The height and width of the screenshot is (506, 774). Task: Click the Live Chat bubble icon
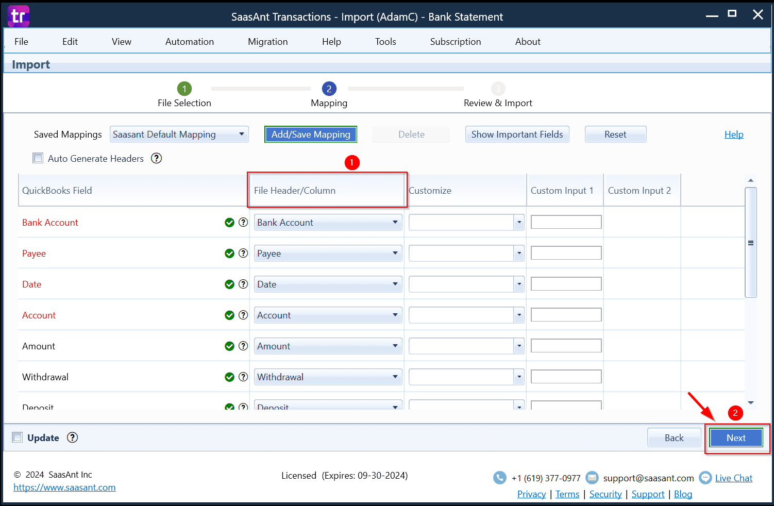tap(705, 478)
